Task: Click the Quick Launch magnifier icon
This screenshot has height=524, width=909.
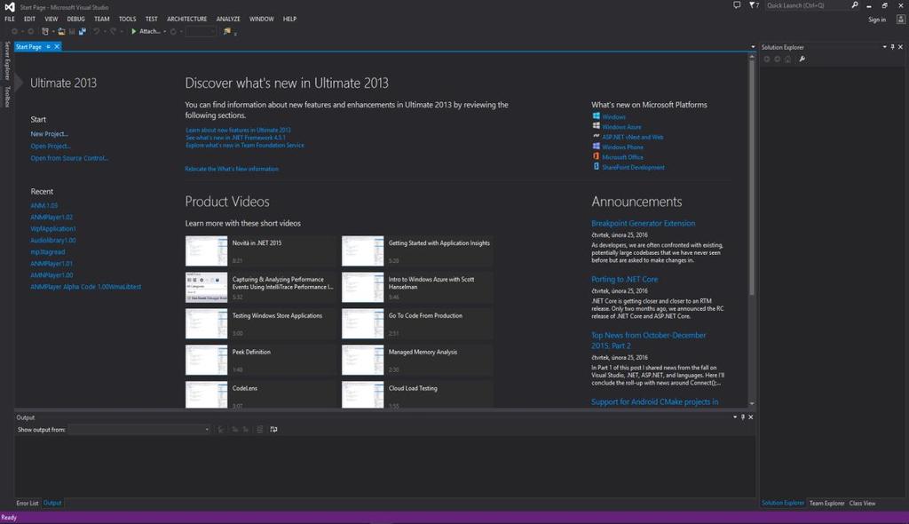Action: pyautogui.click(x=855, y=5)
